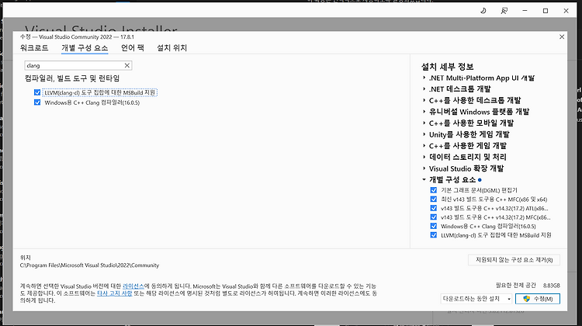Expand Unity를 사용한 게임 개발
The height and width of the screenshot is (326, 582).
click(424, 134)
